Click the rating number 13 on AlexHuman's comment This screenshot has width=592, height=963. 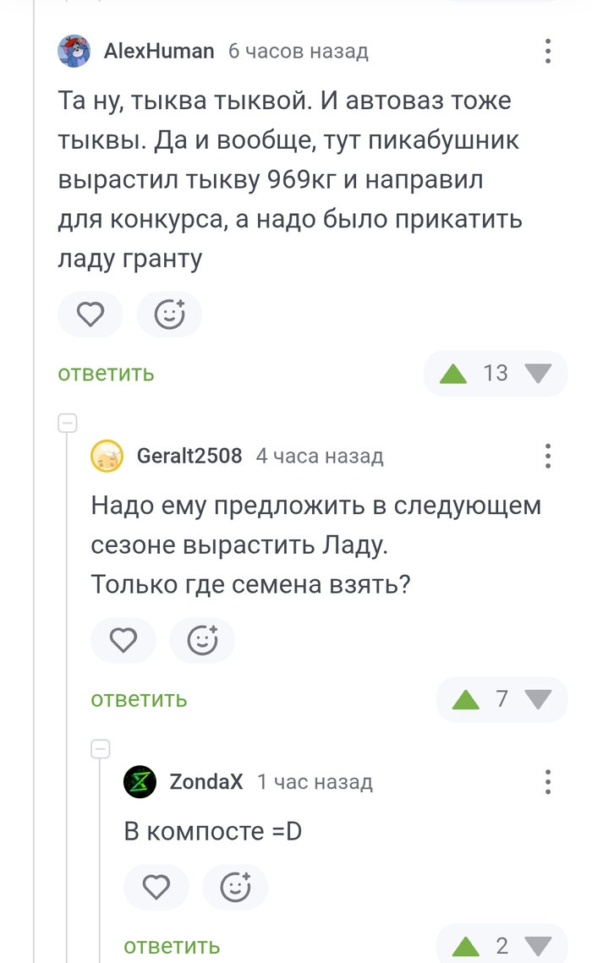click(496, 373)
